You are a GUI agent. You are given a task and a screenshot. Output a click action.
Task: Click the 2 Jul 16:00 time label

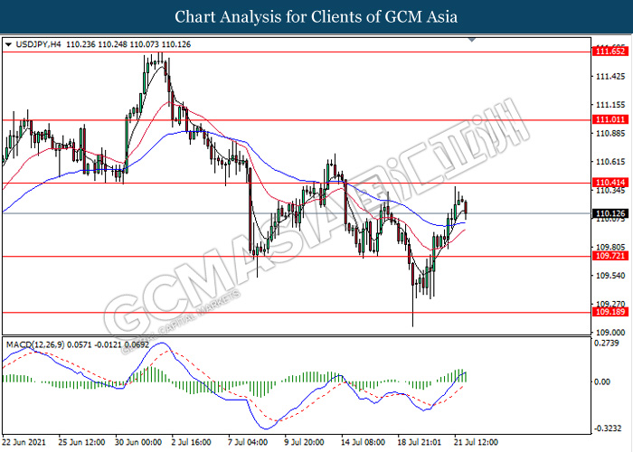point(191,442)
